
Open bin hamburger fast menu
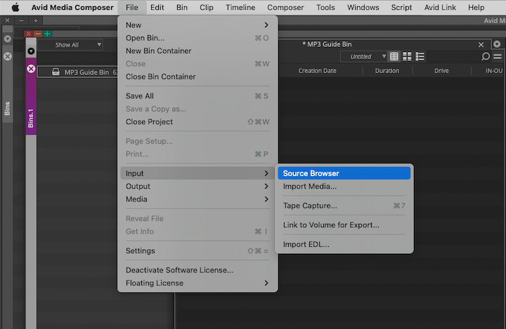(498, 57)
